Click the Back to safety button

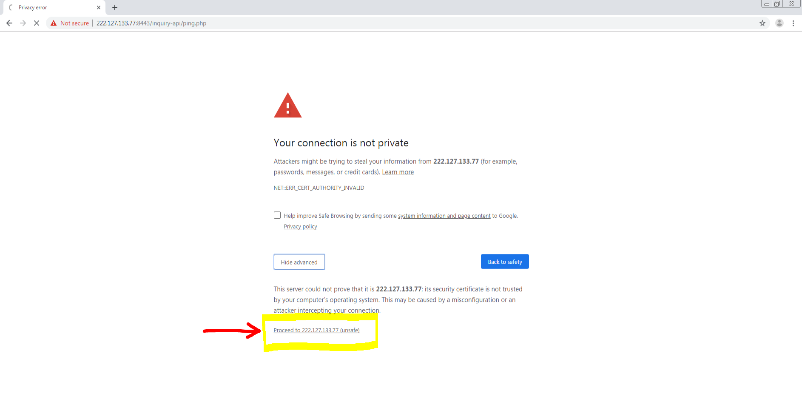505,262
